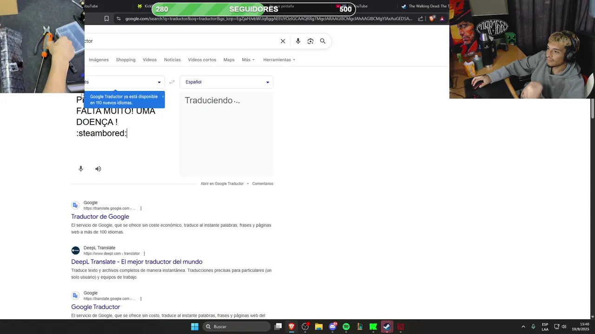Switch to Shopping results tab

[x=126, y=60]
